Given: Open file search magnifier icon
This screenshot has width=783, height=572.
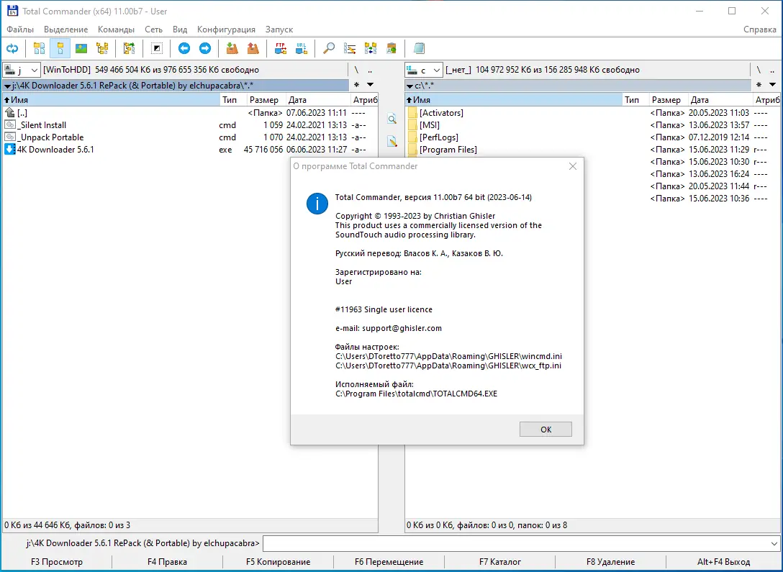Looking at the screenshot, I should (x=329, y=48).
